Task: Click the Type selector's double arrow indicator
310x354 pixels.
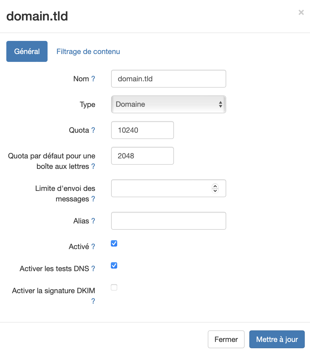Action: (x=220, y=104)
